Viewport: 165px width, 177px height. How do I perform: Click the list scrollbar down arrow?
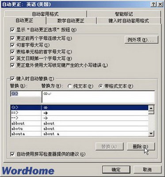151,134
